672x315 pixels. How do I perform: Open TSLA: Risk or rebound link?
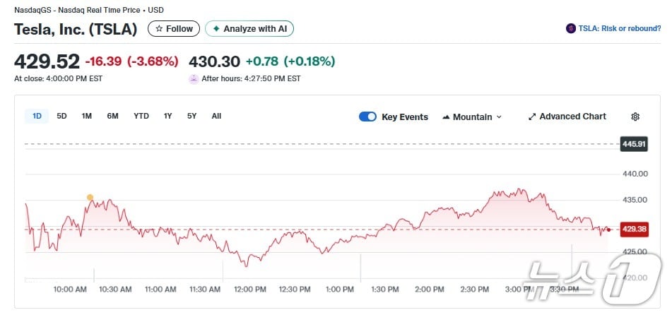[619, 29]
